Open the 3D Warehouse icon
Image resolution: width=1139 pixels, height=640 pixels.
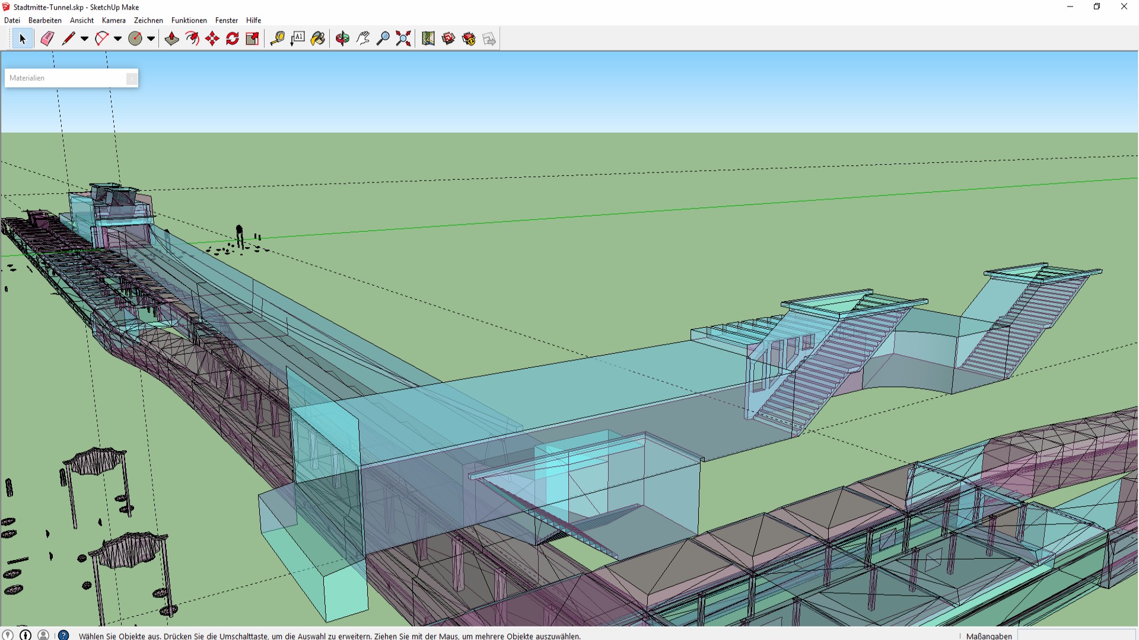click(448, 39)
